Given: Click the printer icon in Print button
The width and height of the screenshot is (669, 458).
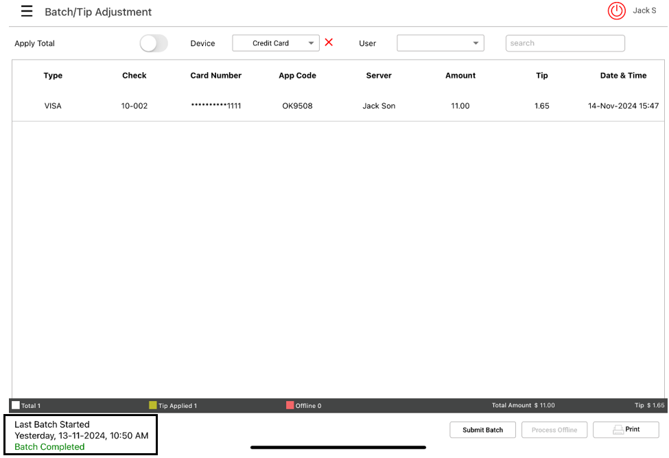Looking at the screenshot, I should coord(618,430).
